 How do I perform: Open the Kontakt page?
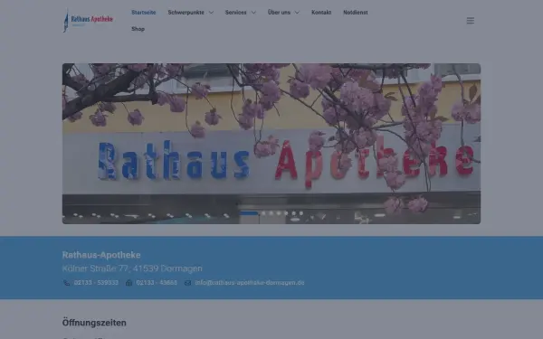click(x=321, y=13)
